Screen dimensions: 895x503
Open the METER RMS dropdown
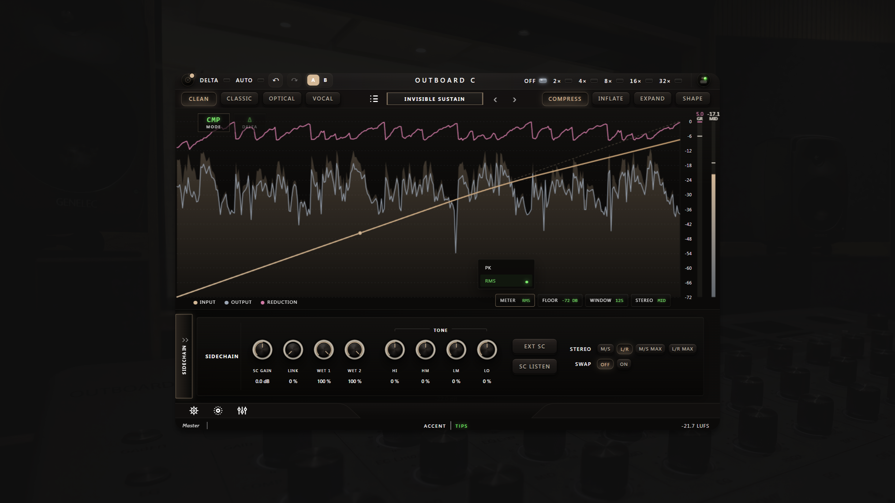coord(515,300)
